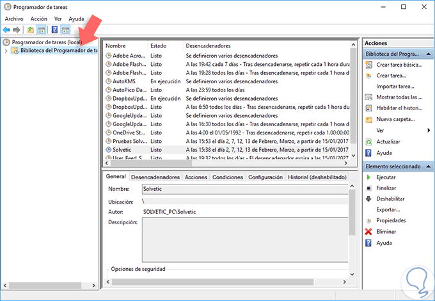Switch to the Acciones tab
This screenshot has width=435, height=301.
pyautogui.click(x=196, y=177)
